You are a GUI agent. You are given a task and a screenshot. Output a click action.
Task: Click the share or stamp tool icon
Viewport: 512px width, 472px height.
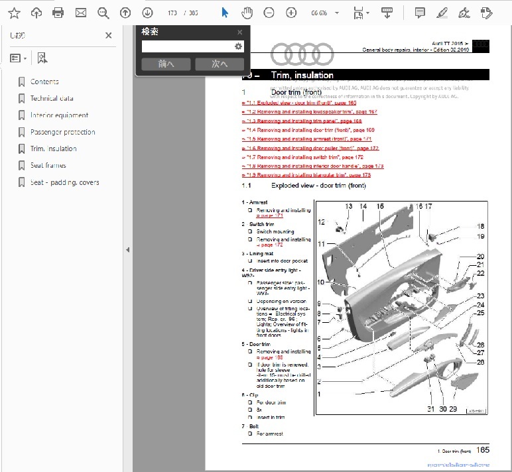coord(487,13)
